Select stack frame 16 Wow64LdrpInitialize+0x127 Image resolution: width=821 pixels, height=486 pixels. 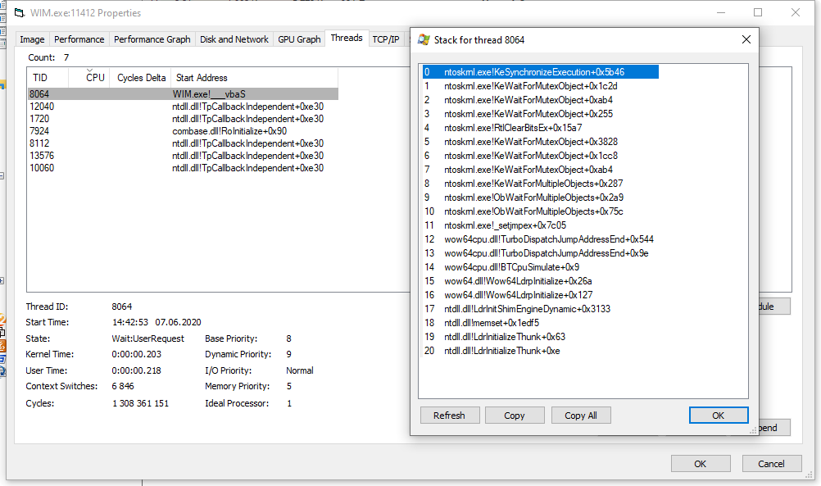tap(540, 295)
